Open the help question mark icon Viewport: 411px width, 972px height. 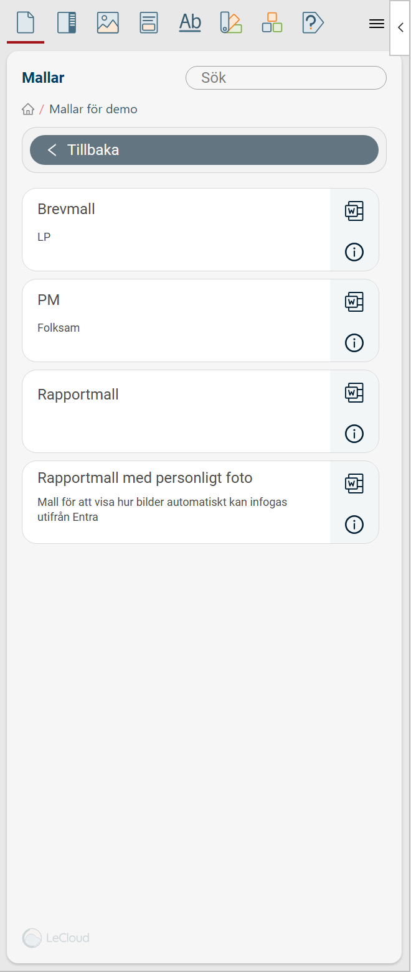pyautogui.click(x=313, y=23)
